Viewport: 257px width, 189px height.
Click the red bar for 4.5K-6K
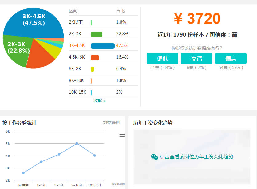tap(95, 58)
